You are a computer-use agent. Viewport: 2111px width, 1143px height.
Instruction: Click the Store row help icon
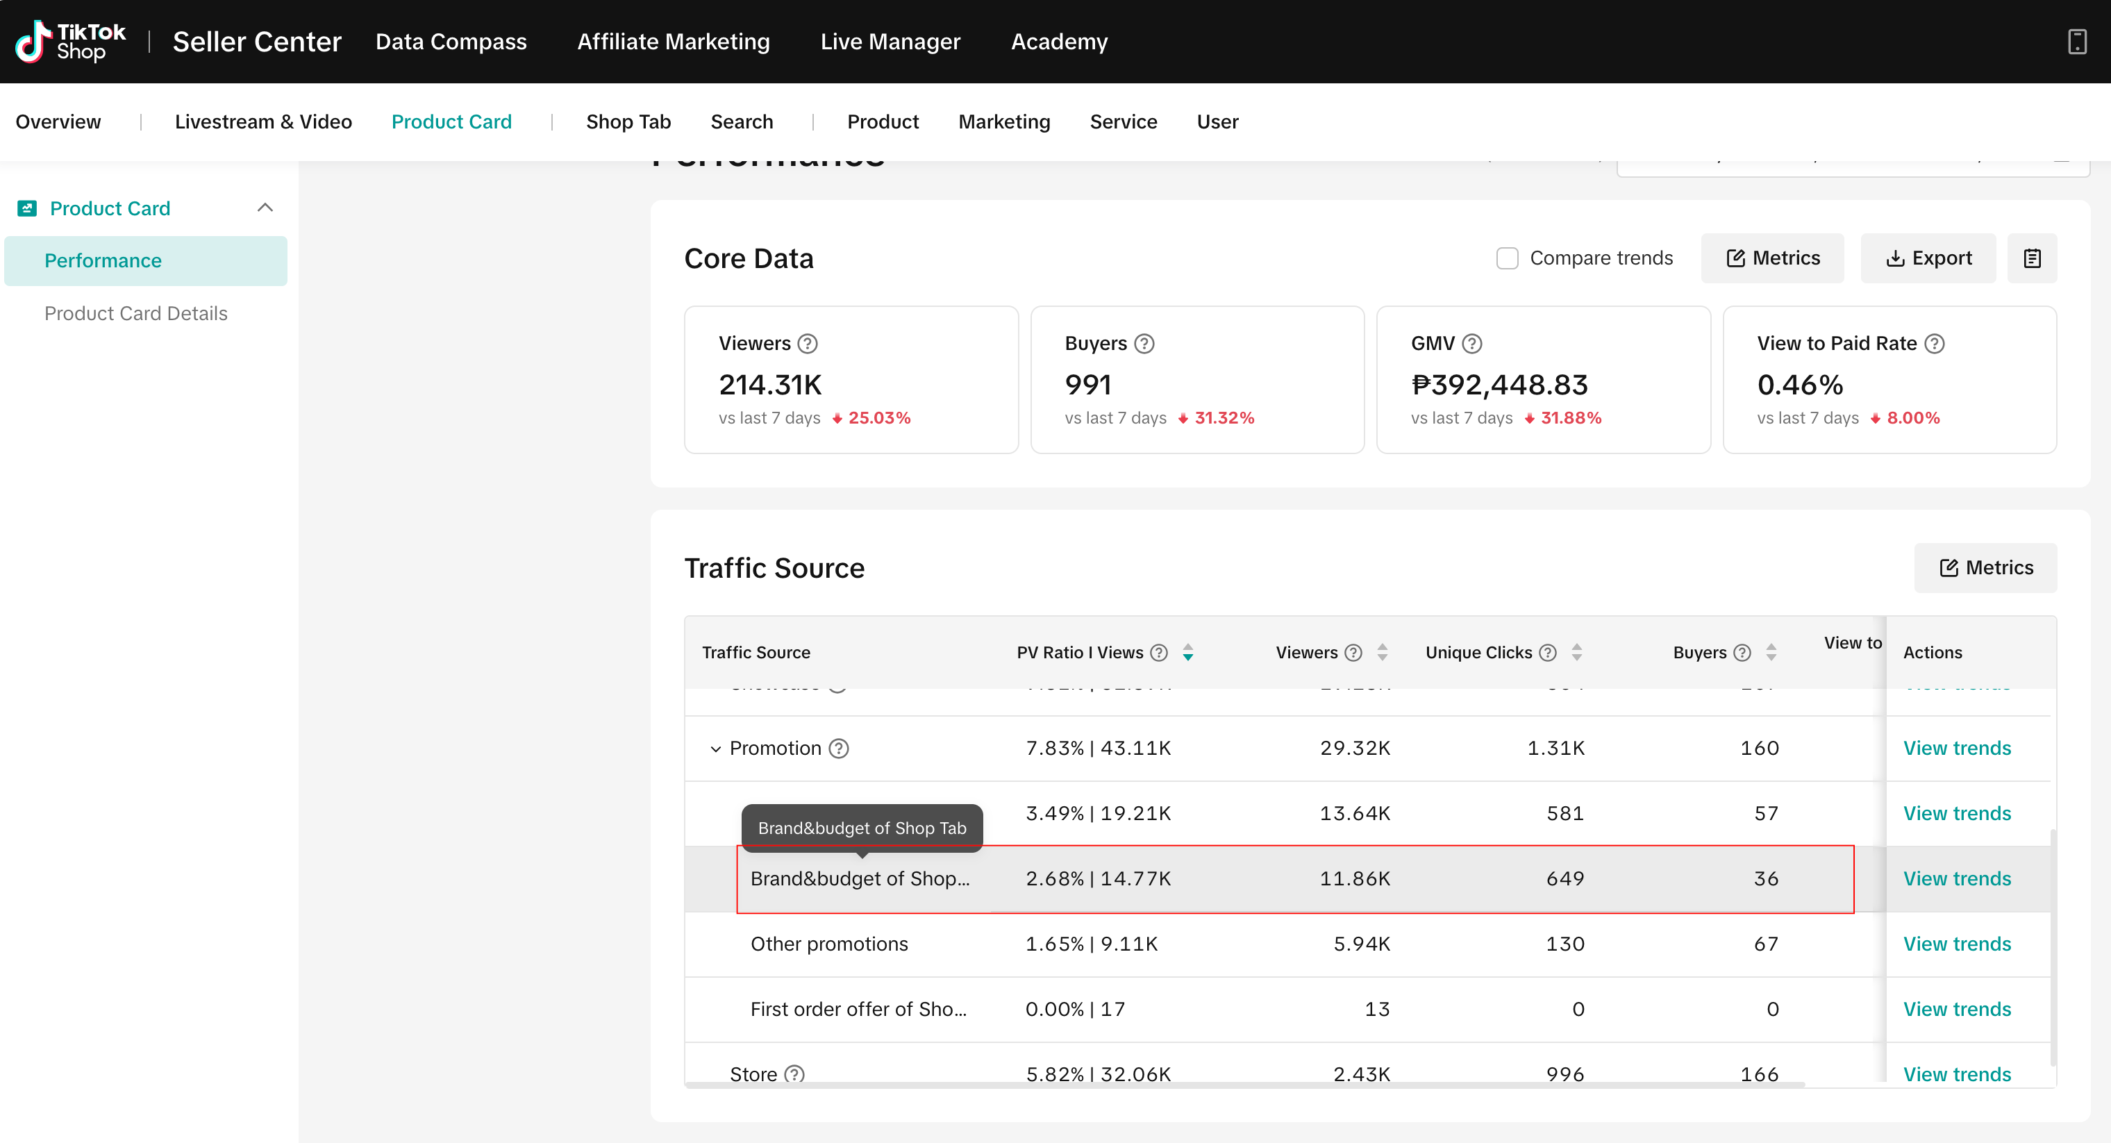(794, 1074)
